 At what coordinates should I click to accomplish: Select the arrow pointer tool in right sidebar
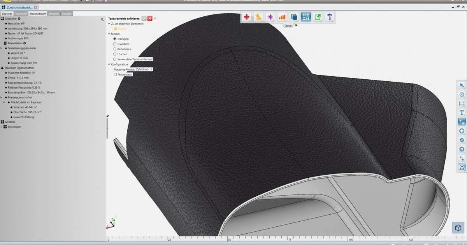pyautogui.click(x=462, y=86)
